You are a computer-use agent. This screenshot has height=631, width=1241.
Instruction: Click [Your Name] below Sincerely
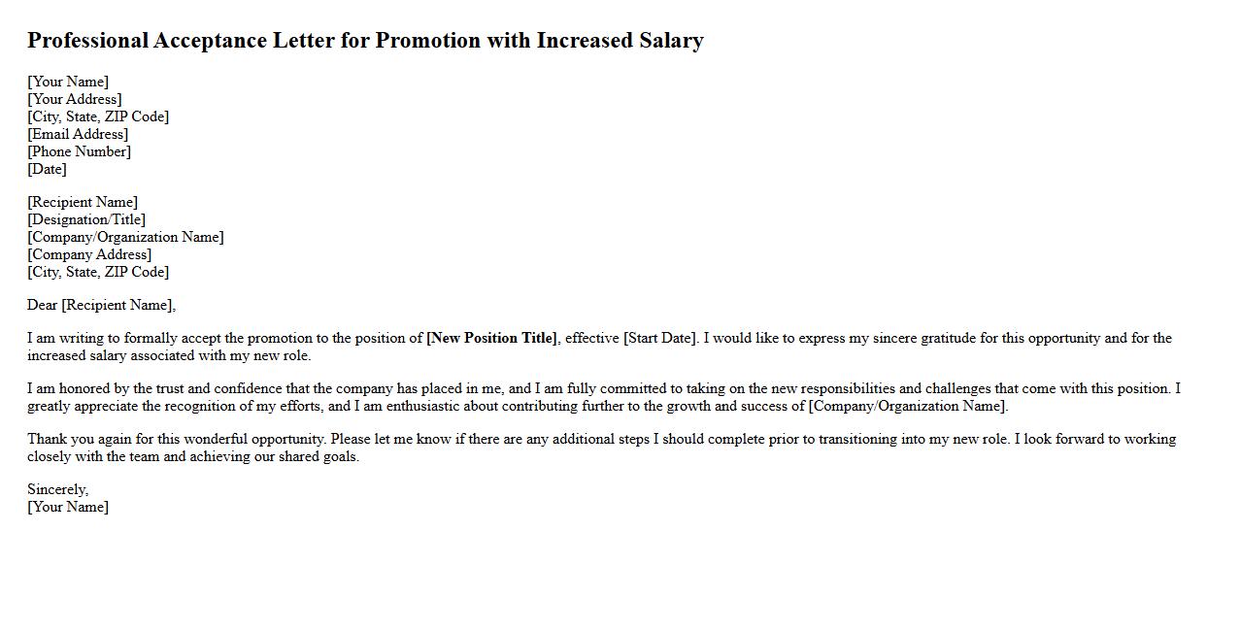[x=68, y=507]
